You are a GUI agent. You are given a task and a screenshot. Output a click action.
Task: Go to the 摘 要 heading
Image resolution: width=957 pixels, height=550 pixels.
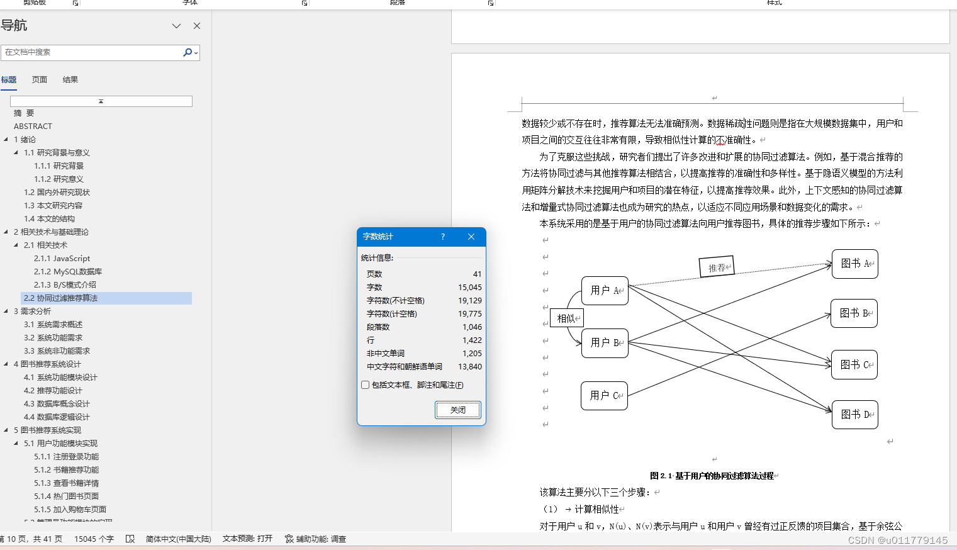click(24, 113)
